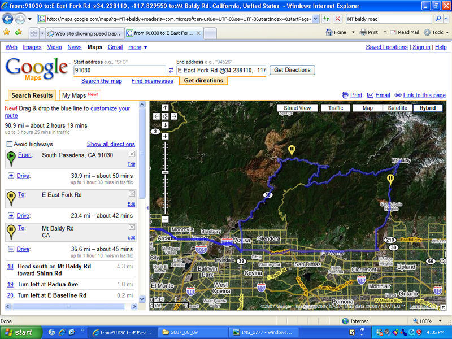Stop page loading with the red X icon
The height and width of the screenshot is (339, 452).
(x=337, y=19)
